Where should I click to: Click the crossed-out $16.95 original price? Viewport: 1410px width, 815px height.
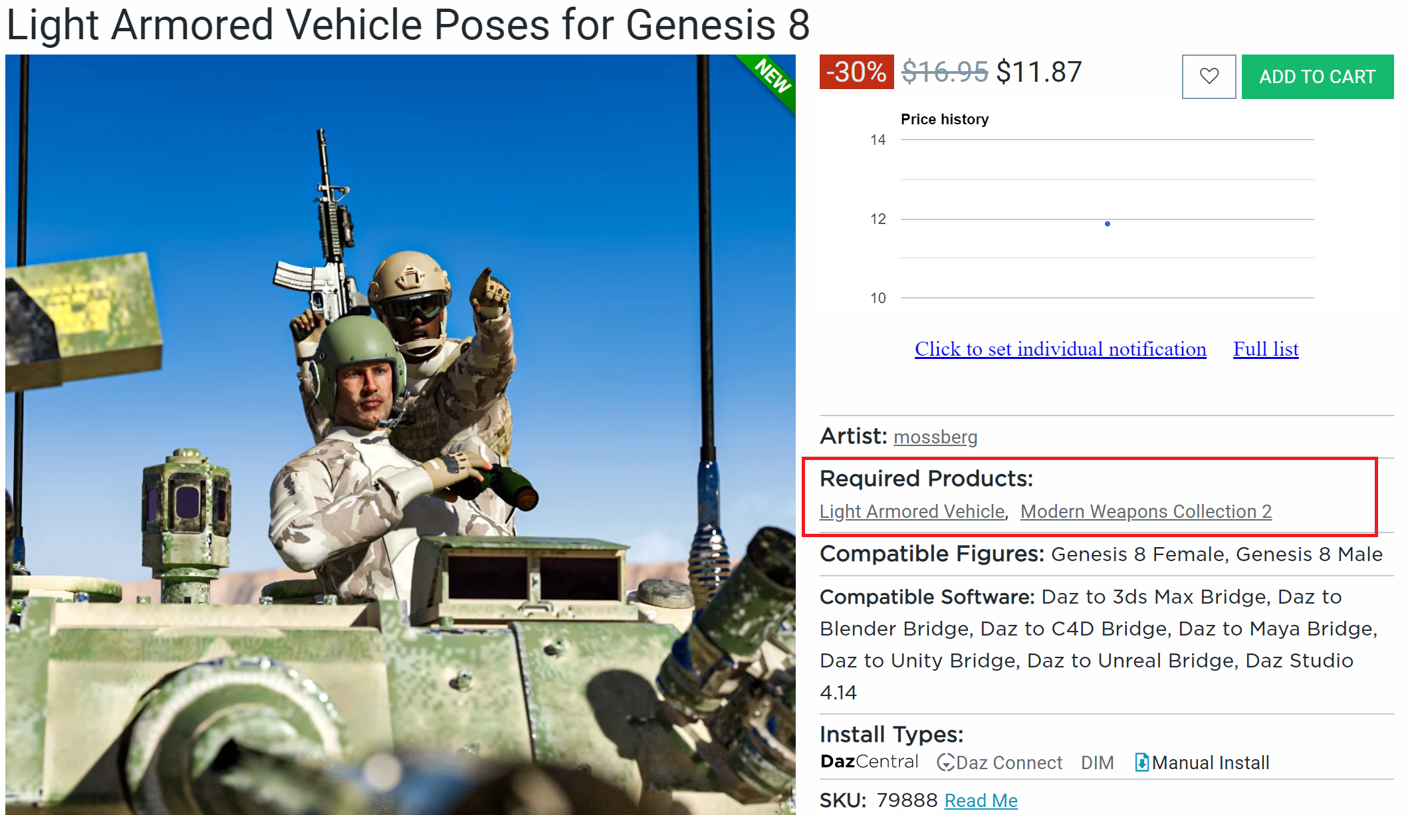[944, 72]
